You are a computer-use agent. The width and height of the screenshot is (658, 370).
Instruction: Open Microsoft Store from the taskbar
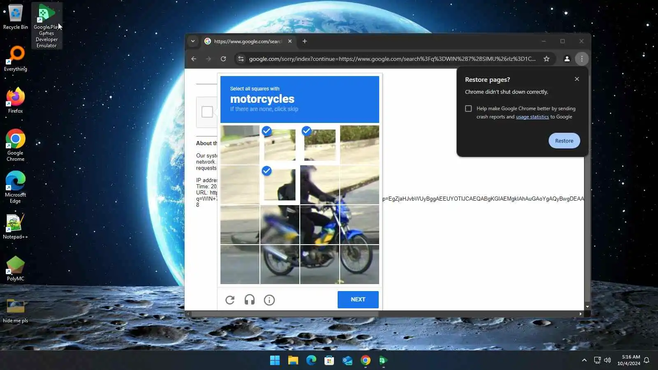coord(329,361)
